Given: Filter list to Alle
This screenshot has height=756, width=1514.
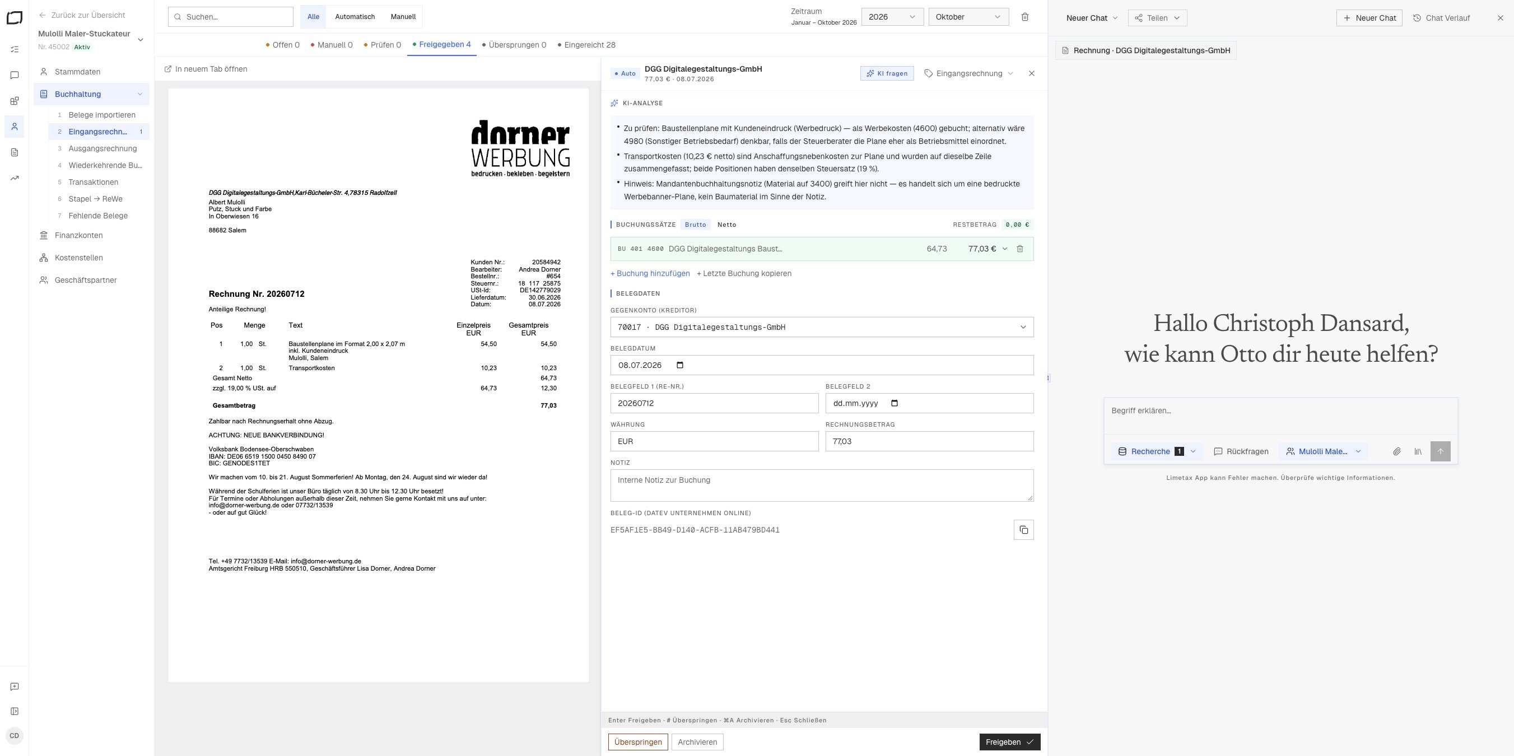Looking at the screenshot, I should pyautogui.click(x=313, y=17).
